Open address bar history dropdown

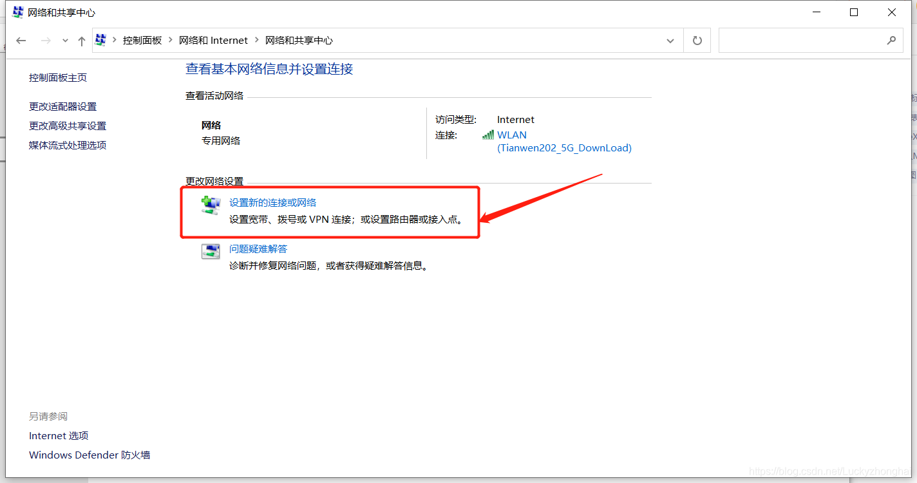click(x=670, y=41)
